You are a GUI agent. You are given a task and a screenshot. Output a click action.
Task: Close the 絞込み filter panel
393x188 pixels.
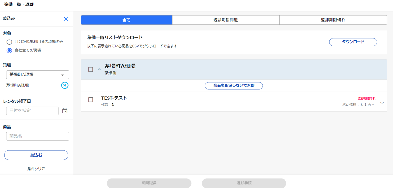66,19
